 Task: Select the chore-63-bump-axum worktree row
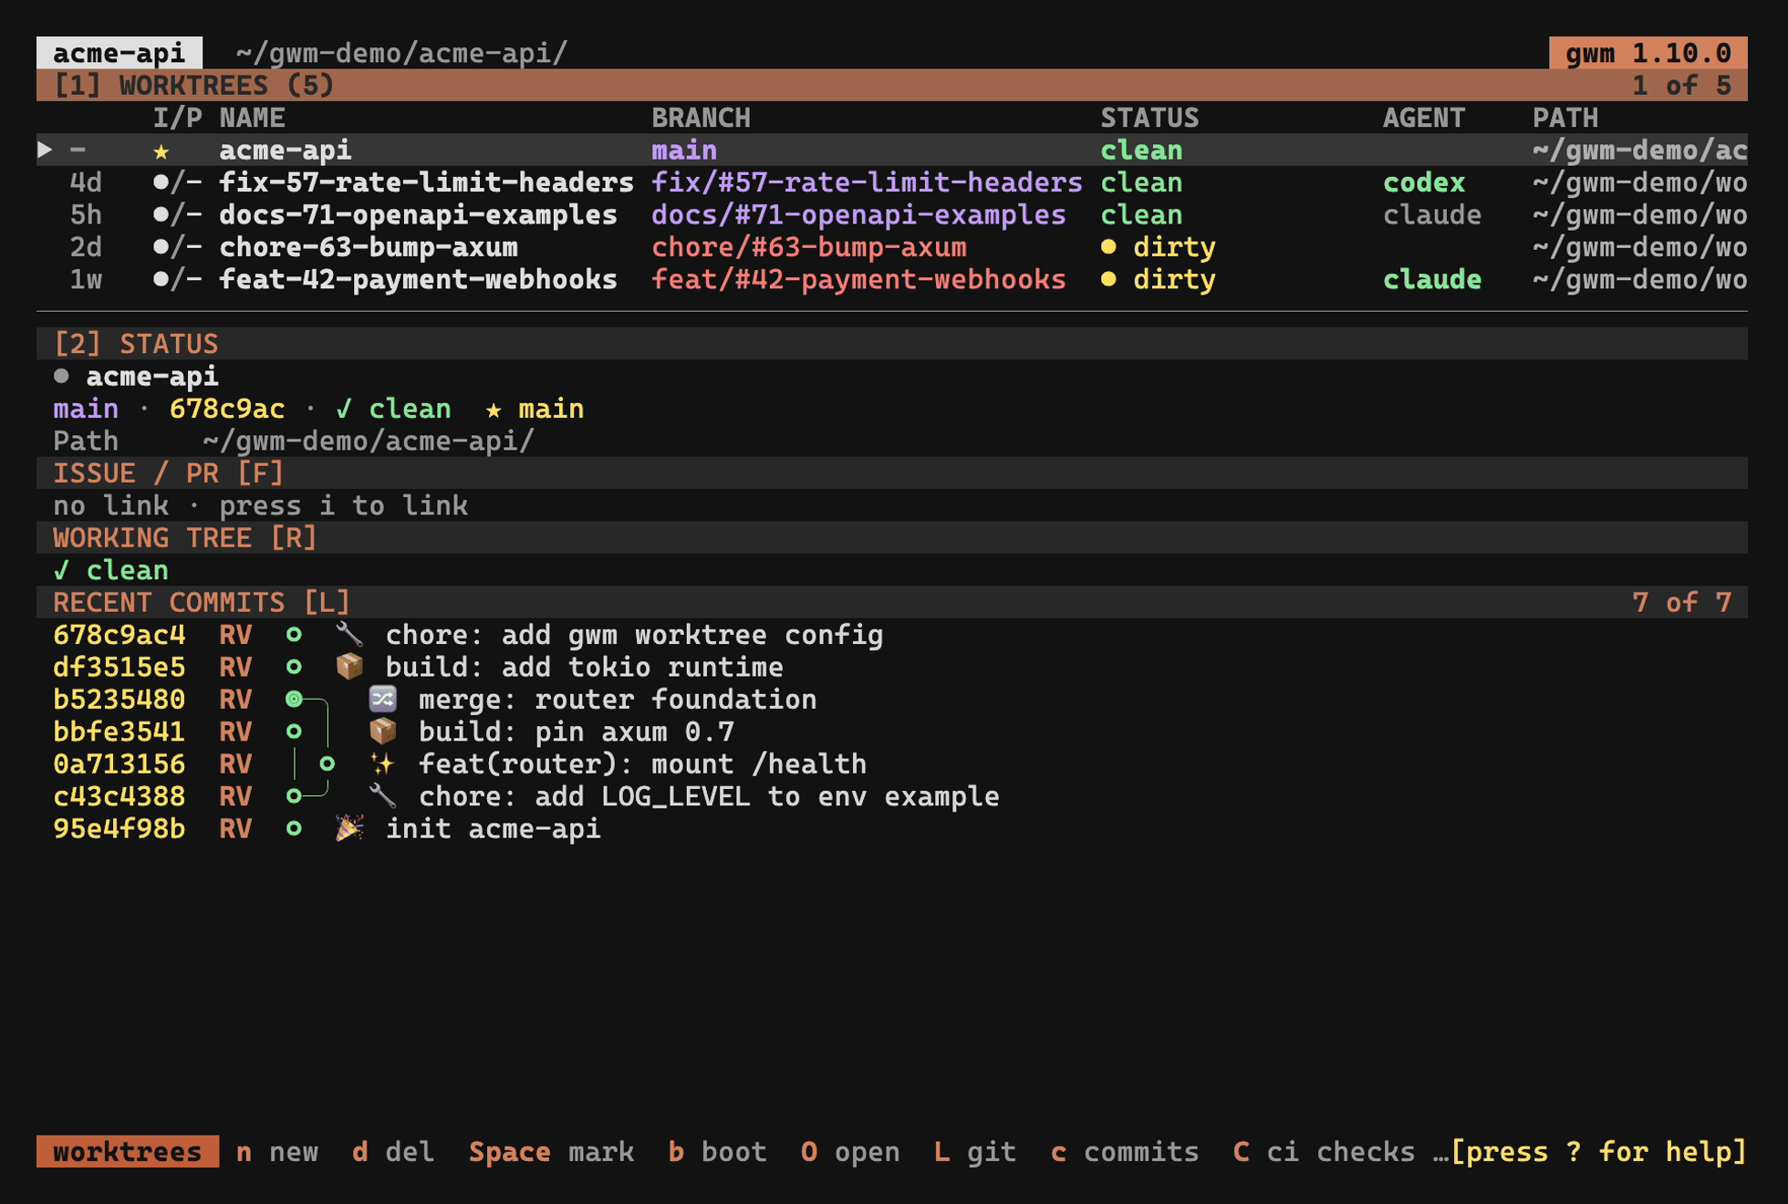(892, 247)
